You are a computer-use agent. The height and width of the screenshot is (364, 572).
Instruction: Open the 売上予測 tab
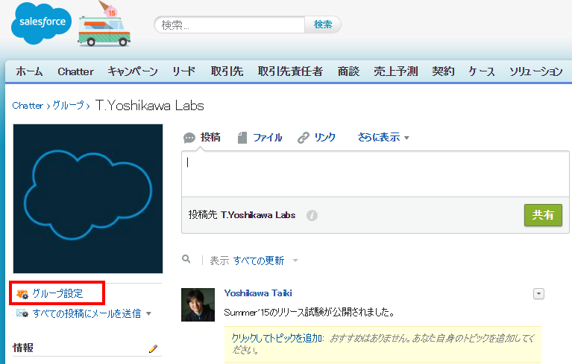coord(396,71)
